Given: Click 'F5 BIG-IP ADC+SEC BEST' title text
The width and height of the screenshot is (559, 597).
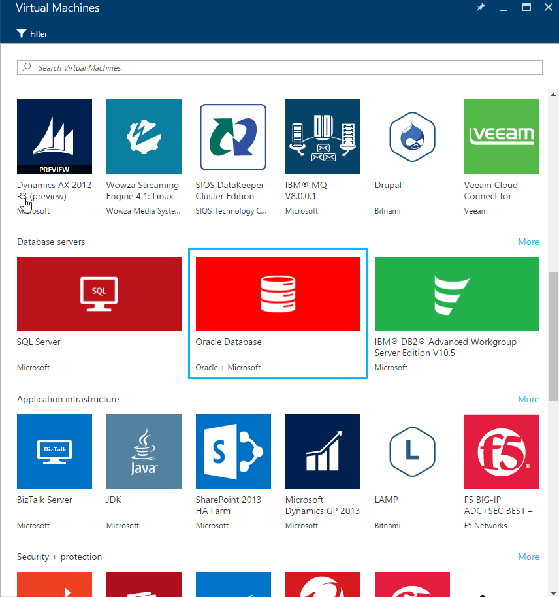Looking at the screenshot, I should pos(498,506).
